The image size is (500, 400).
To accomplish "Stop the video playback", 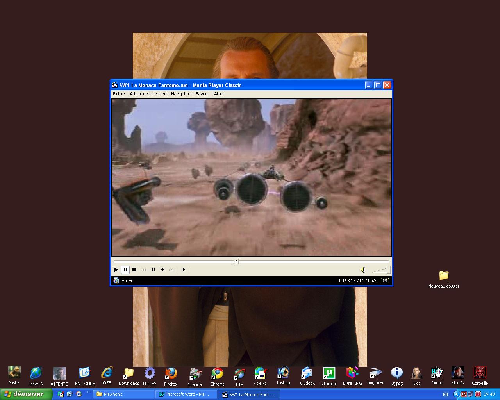I will (134, 270).
